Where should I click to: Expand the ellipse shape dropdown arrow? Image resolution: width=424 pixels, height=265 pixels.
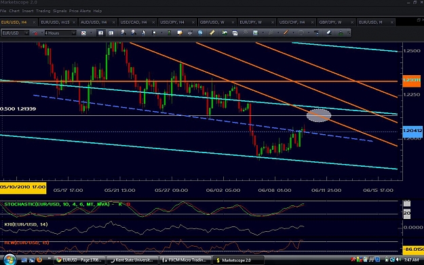pos(309,33)
